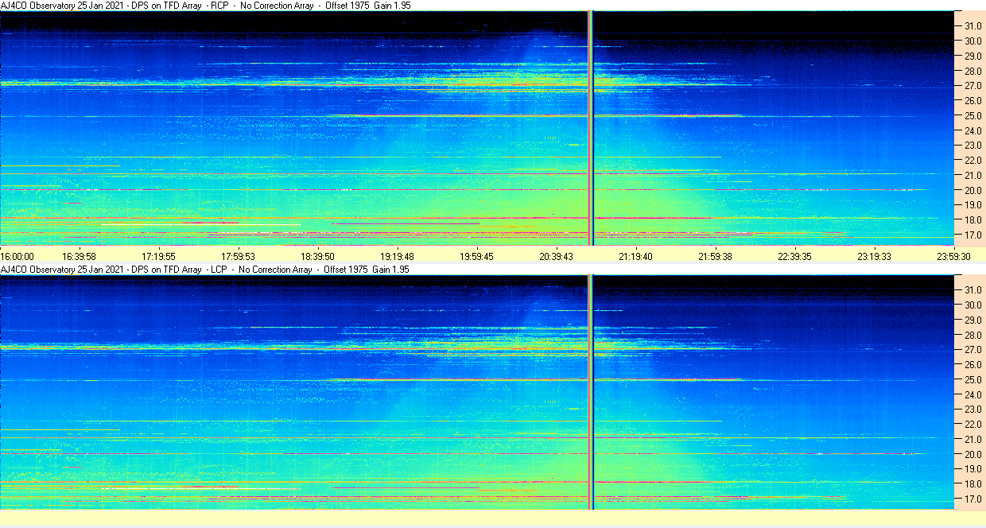Click the 22:39:35 time label
Image resolution: width=986 pixels, height=528 pixels.
(794, 256)
